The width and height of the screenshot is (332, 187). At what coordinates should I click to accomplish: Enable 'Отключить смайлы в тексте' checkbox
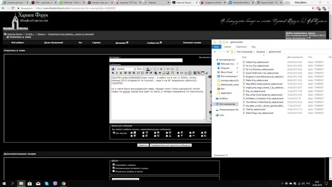pos(114,171)
